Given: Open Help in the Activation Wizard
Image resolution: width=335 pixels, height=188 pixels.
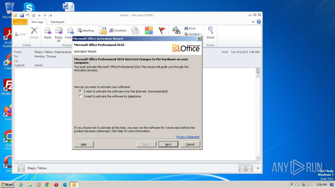Looking at the screenshot, I should coord(84,144).
